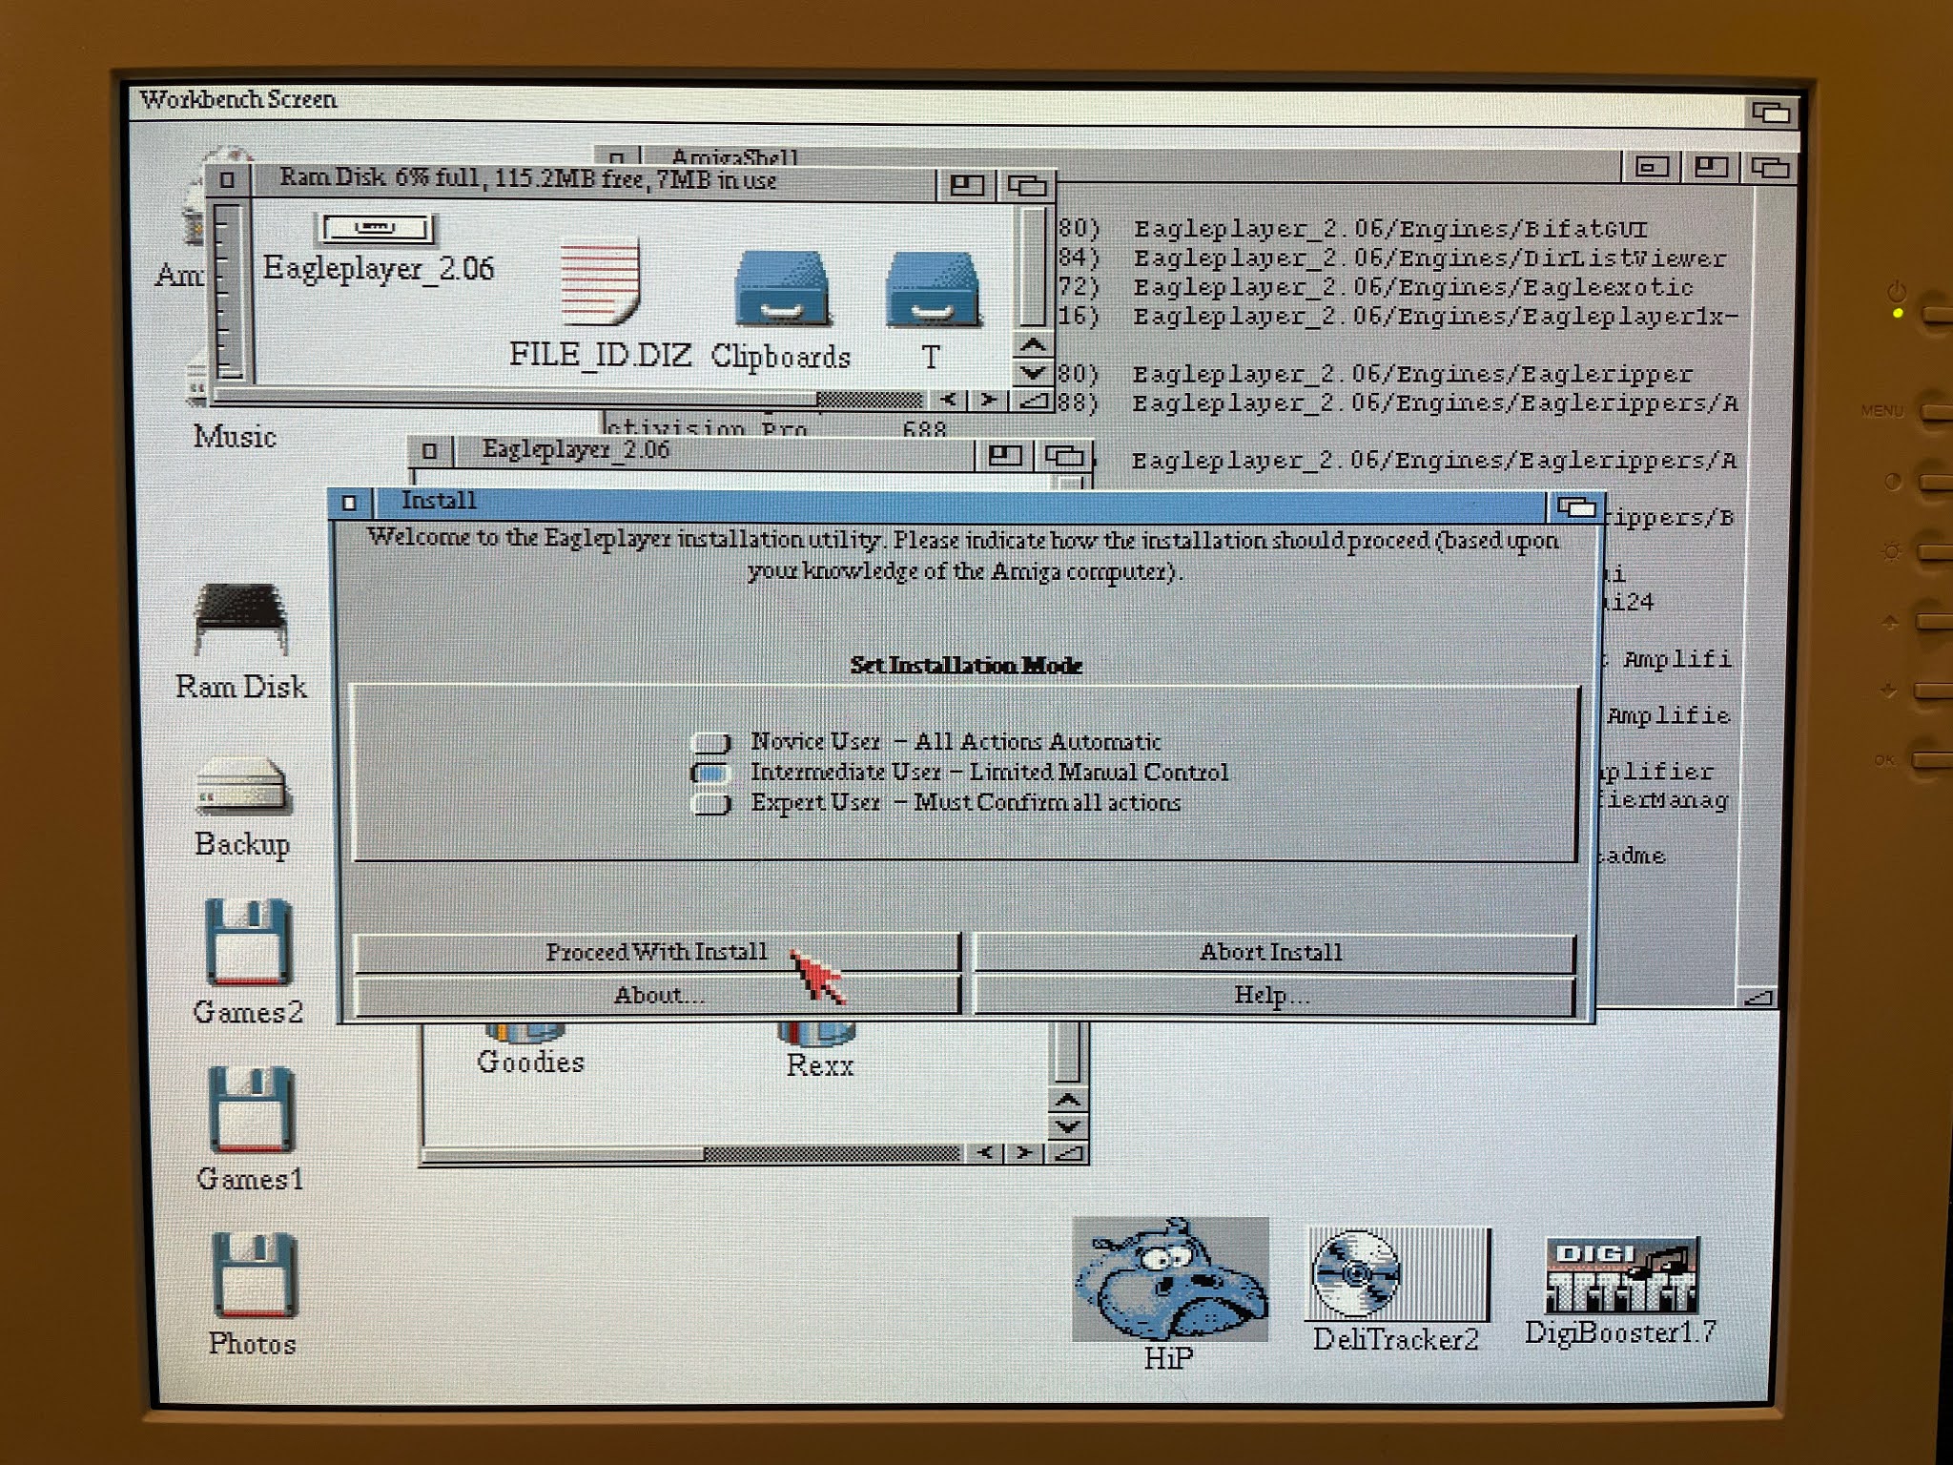Click the Ram Disk window vertical scrollbar

[1033, 267]
